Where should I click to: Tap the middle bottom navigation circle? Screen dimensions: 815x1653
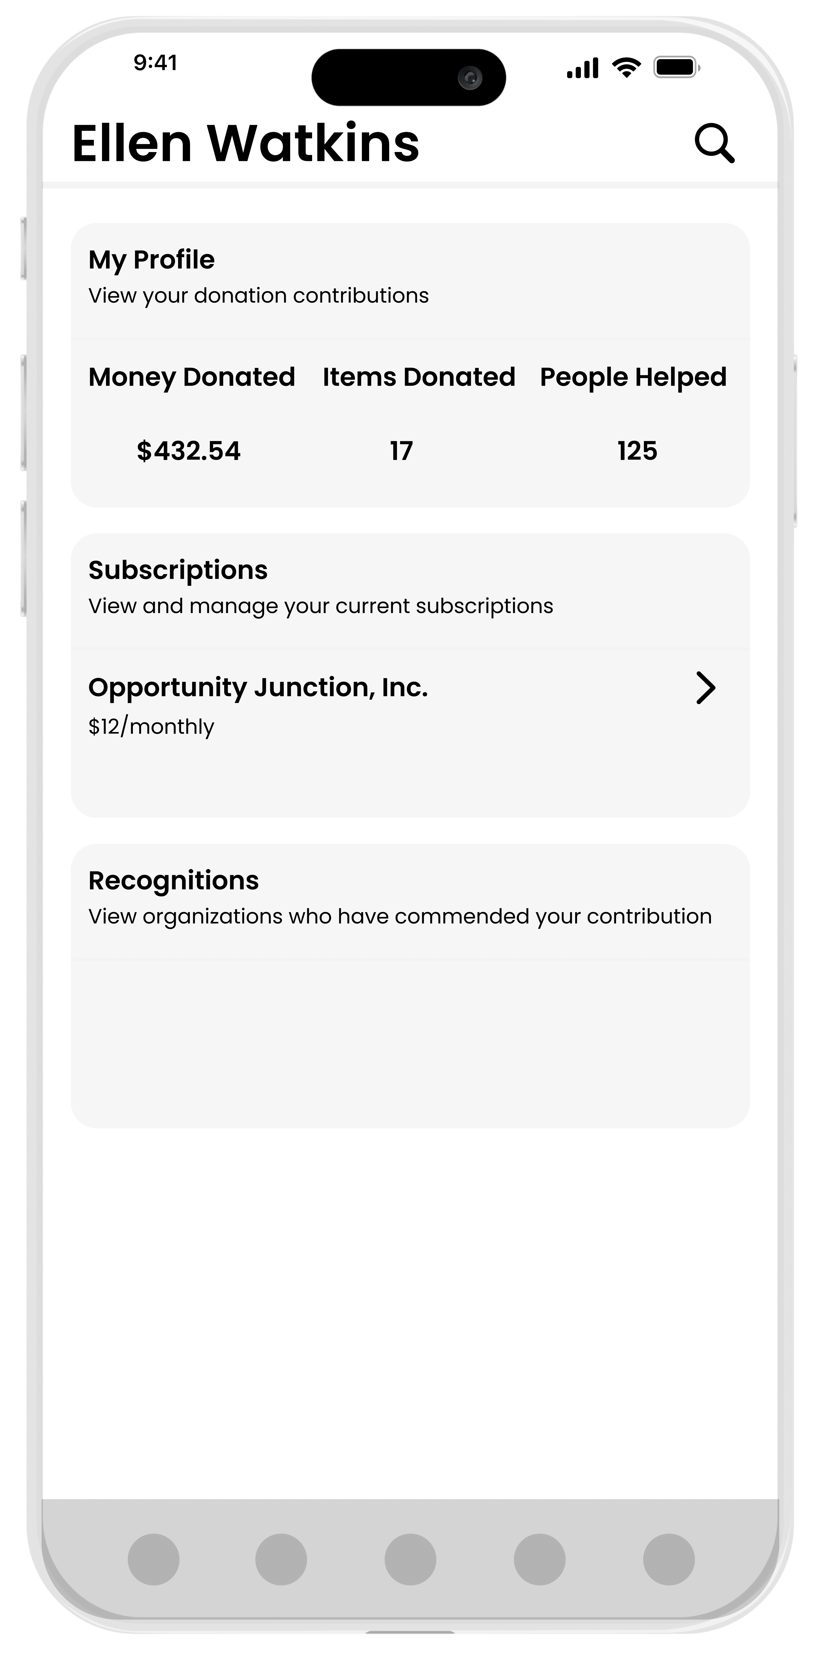410,1559
